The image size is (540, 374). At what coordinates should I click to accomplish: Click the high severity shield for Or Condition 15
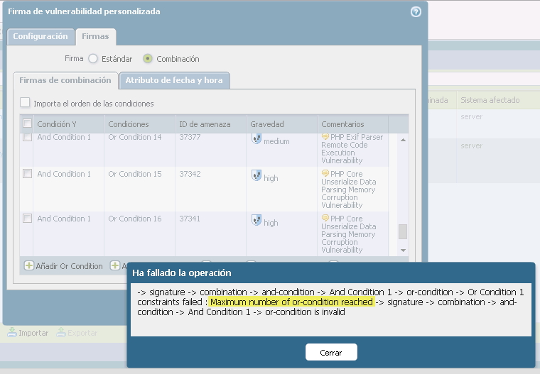[x=256, y=175]
